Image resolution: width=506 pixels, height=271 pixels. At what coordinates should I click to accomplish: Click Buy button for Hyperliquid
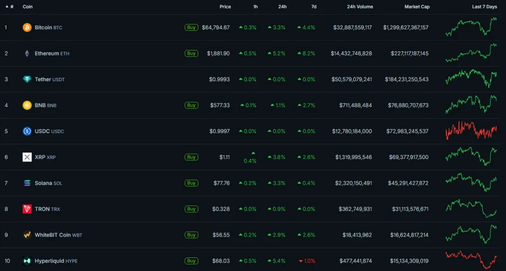[191, 261]
